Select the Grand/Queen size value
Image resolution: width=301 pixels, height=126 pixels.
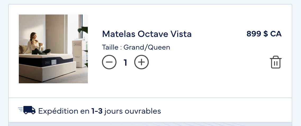click(x=147, y=47)
